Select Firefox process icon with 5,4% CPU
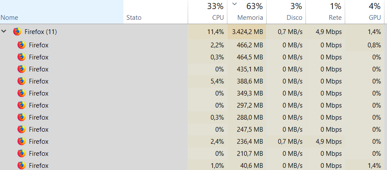The image size is (387, 170). (x=22, y=81)
